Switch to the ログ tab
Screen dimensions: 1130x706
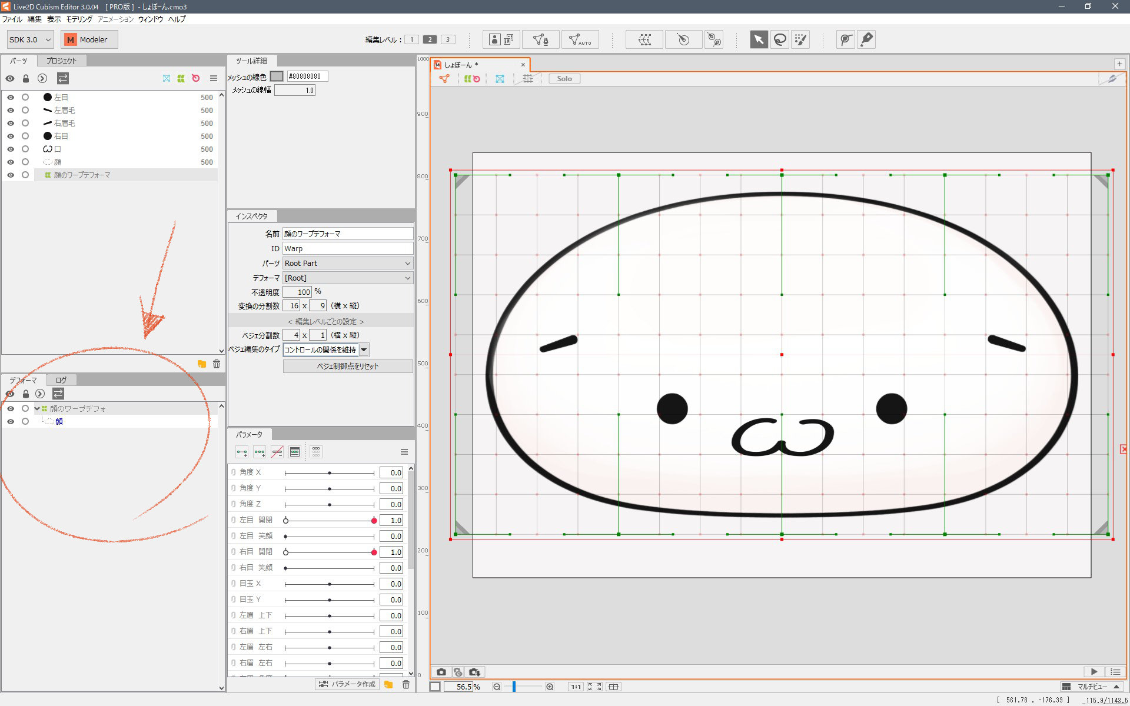[x=61, y=380]
